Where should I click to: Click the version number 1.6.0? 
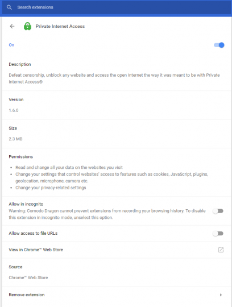[x=14, y=110]
